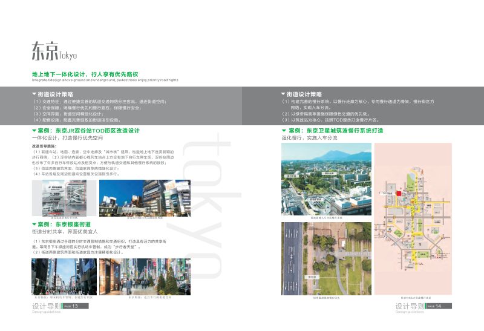This screenshot has width=484, height=331.
Task: Click the right footer label 设计导则
Action: (x=410, y=306)
